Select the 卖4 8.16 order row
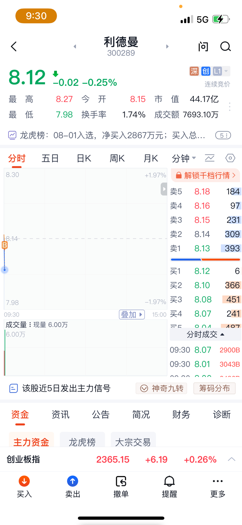 pos(205,206)
